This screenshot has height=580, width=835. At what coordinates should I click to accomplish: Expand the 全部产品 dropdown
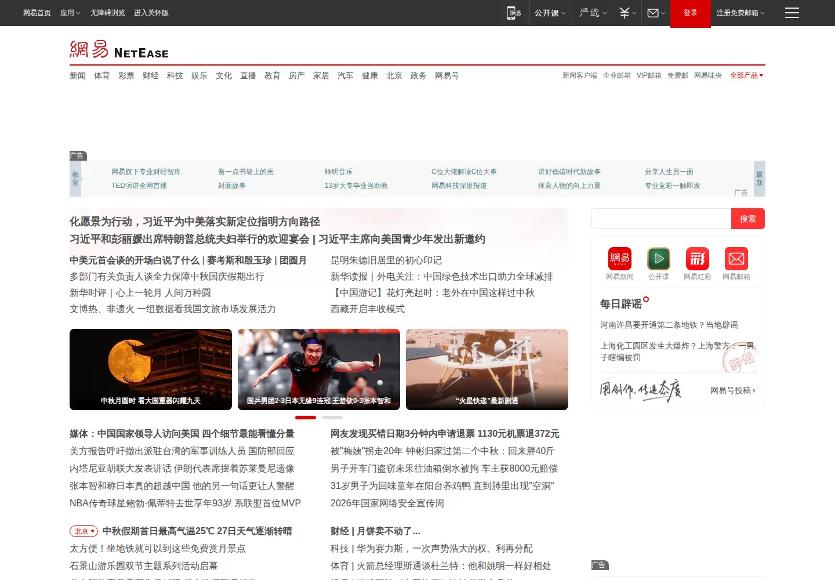(747, 75)
